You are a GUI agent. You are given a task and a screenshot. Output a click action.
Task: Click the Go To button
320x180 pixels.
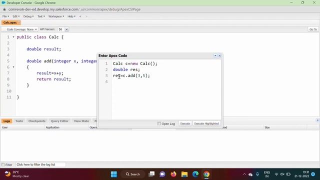pyautogui.click(x=313, y=29)
